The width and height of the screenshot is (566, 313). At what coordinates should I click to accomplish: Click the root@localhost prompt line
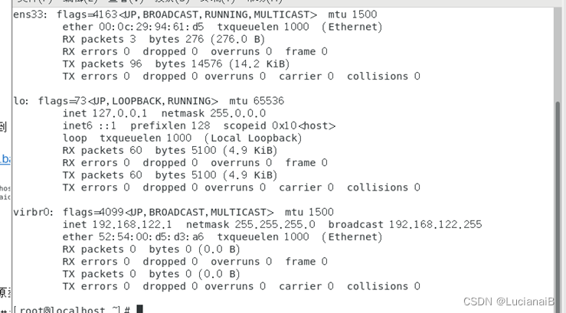(71, 309)
